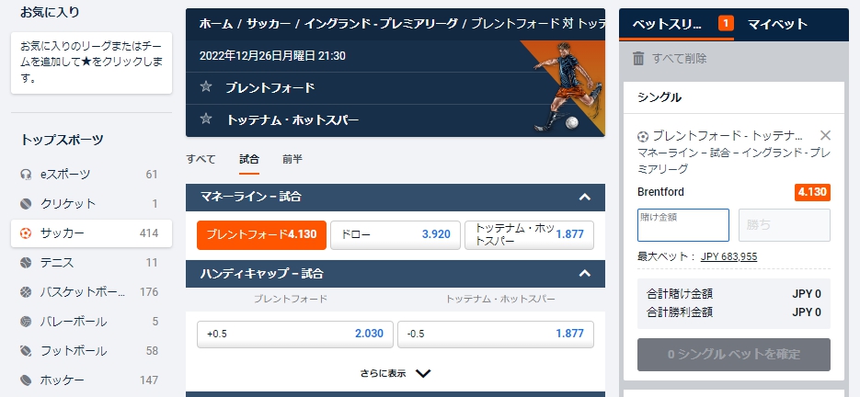This screenshot has width=860, height=397.
Task: Select the バレーボール sport icon
Action: (x=26, y=322)
